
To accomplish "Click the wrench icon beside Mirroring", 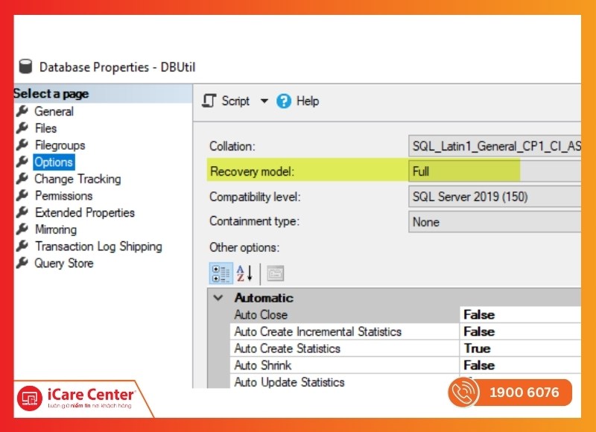I will [22, 229].
